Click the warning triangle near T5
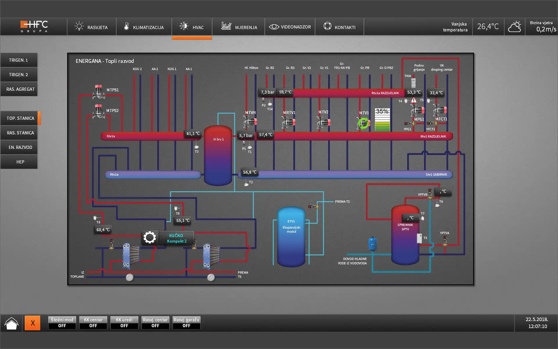Image resolution: width=558 pixels, height=349 pixels. coord(414,101)
